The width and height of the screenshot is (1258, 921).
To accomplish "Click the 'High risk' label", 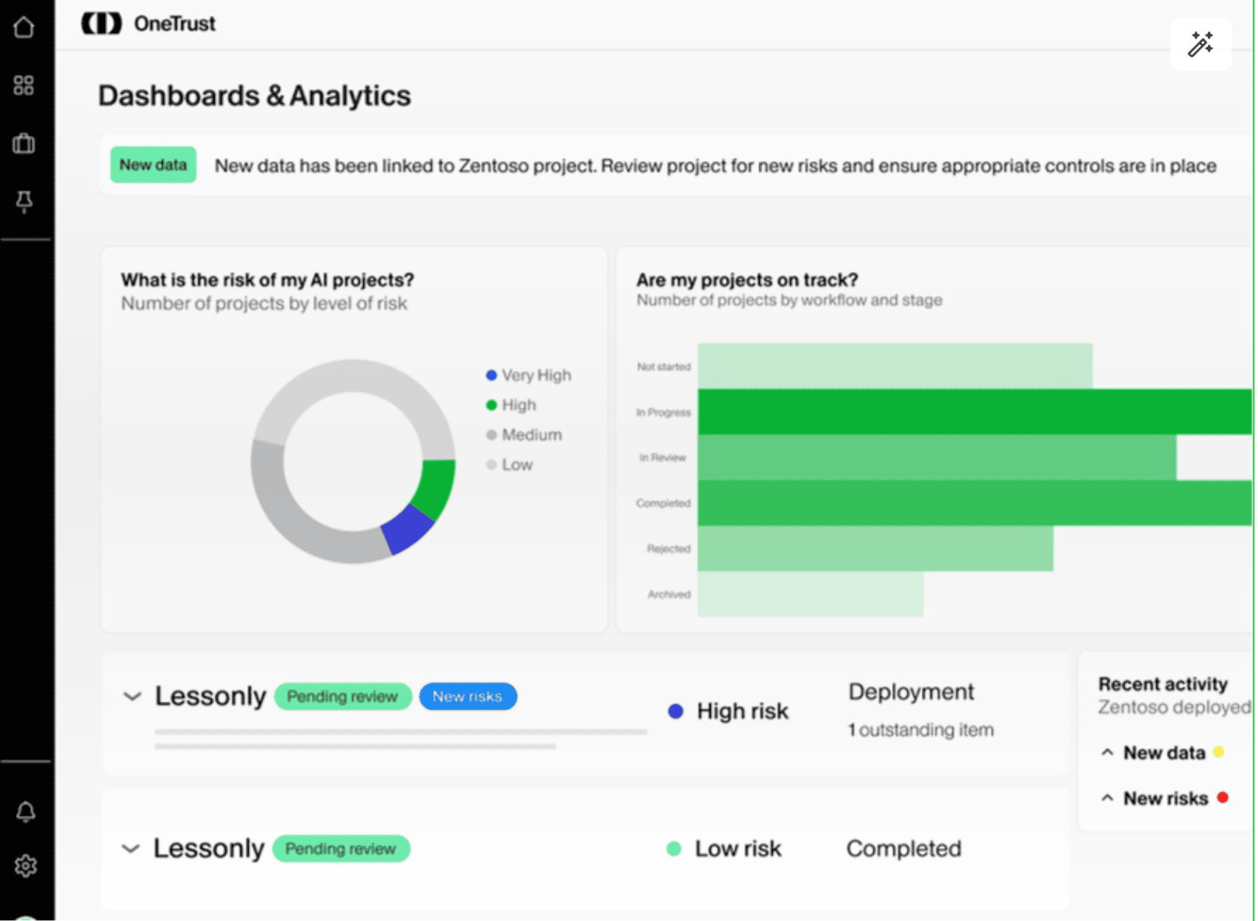I will click(x=742, y=711).
